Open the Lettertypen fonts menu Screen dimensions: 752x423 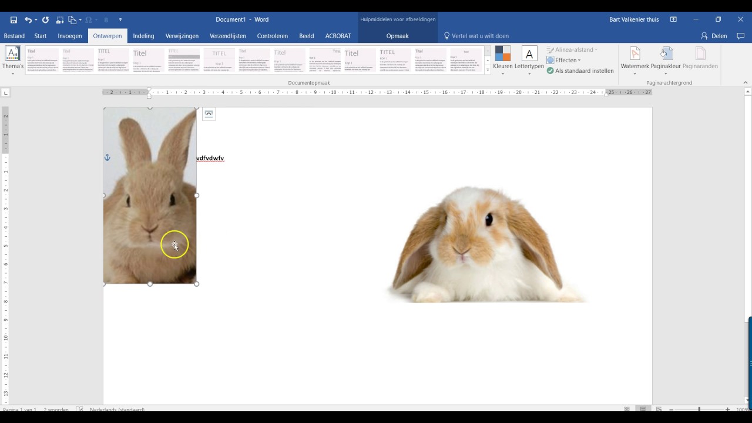(x=529, y=61)
